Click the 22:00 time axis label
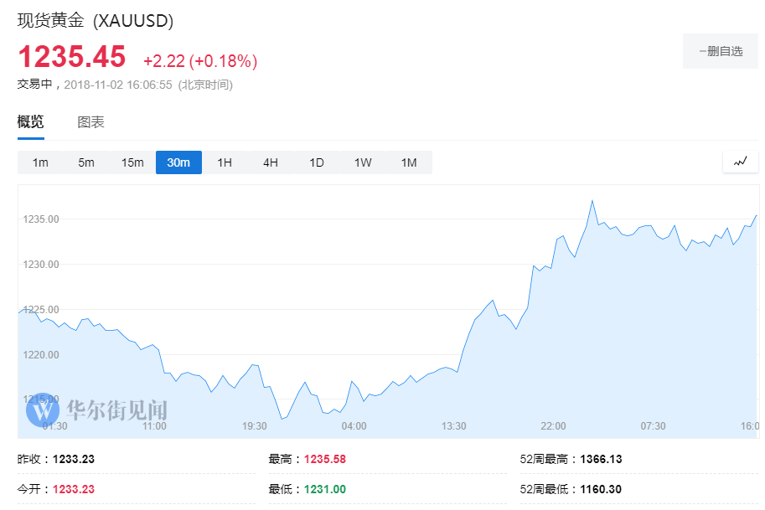765x510 pixels. pyautogui.click(x=554, y=426)
